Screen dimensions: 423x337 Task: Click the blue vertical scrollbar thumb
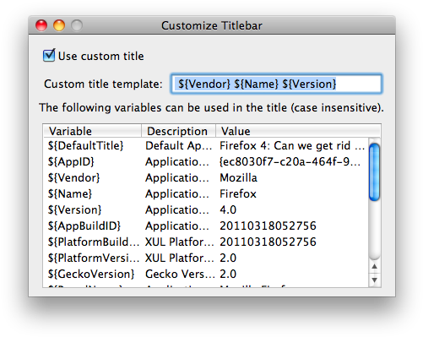pyautogui.click(x=374, y=172)
